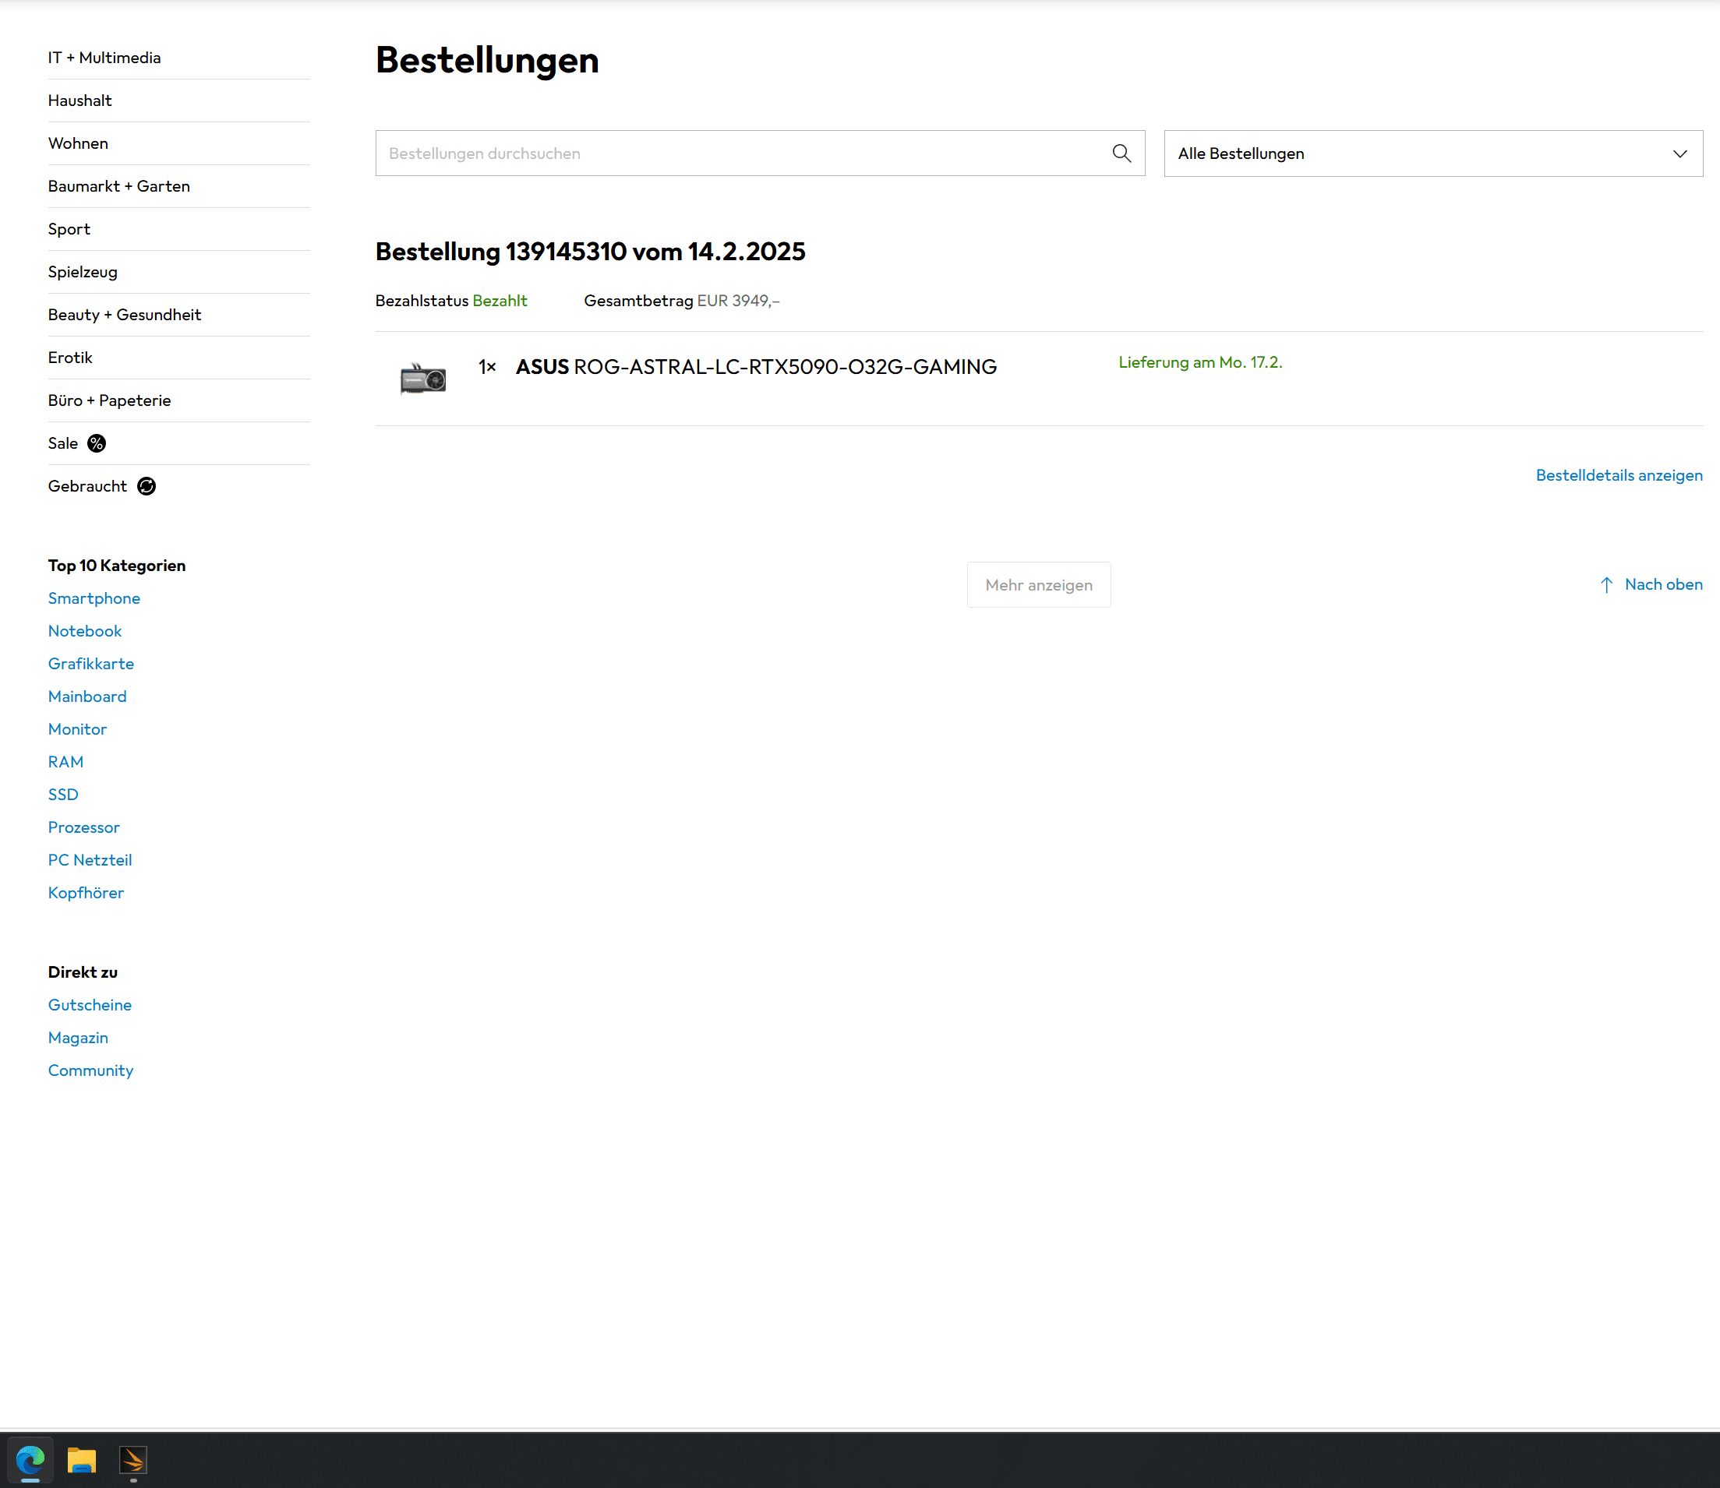Click the dropdown chevron arrow
This screenshot has height=1488, width=1720.
pyautogui.click(x=1679, y=154)
